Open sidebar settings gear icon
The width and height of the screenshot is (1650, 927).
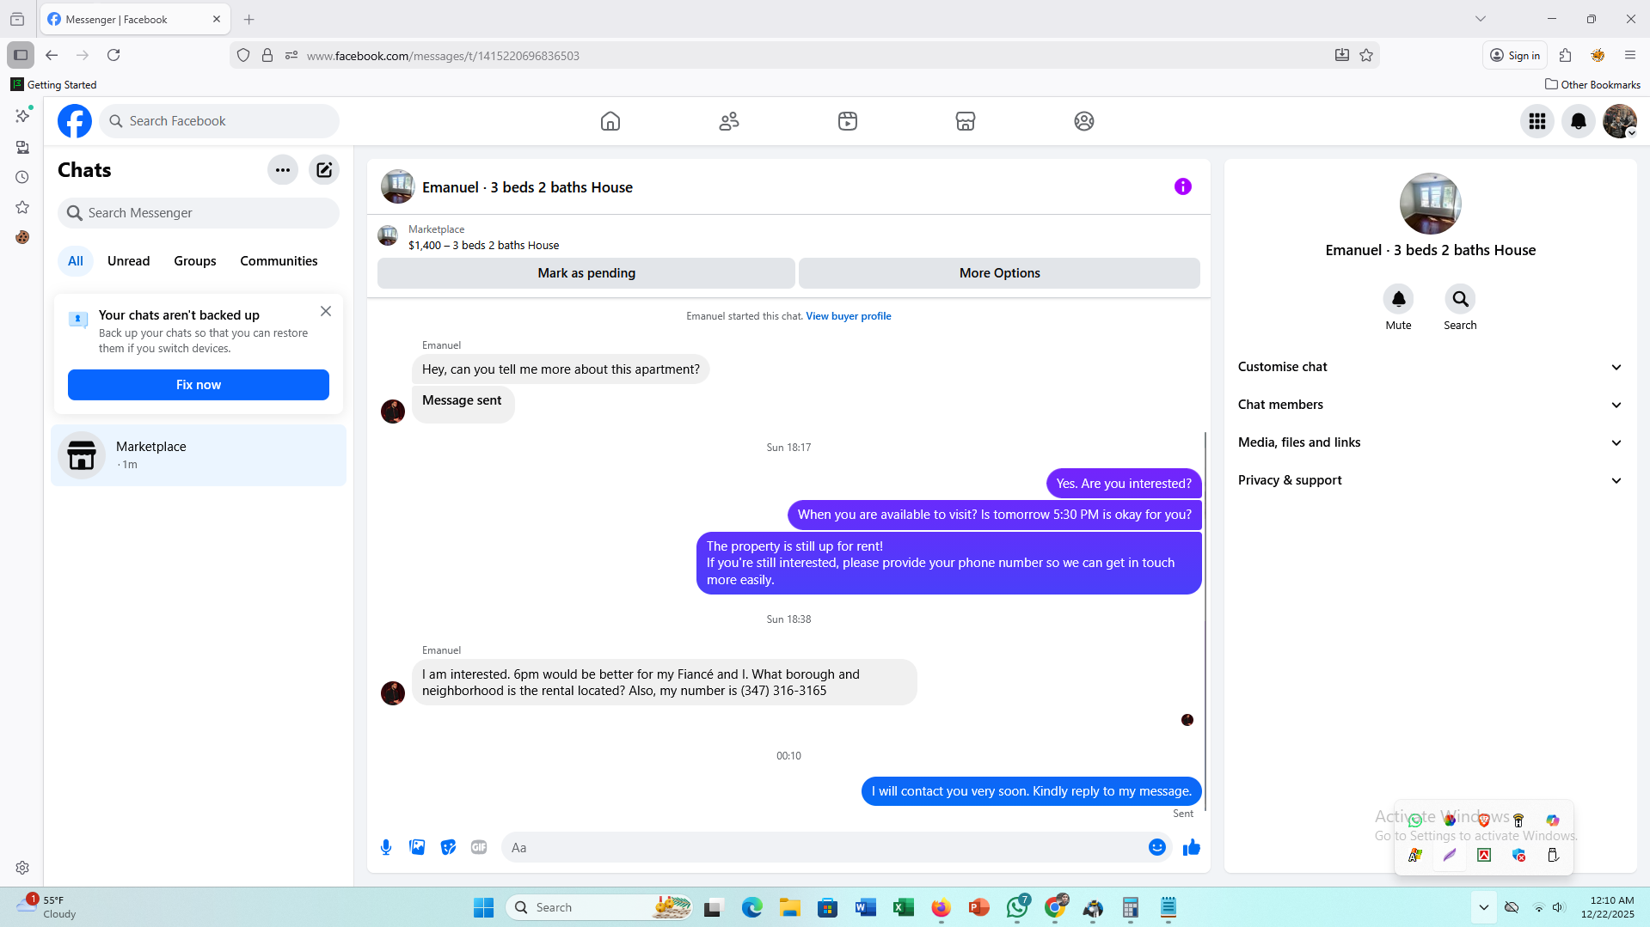[x=22, y=868]
